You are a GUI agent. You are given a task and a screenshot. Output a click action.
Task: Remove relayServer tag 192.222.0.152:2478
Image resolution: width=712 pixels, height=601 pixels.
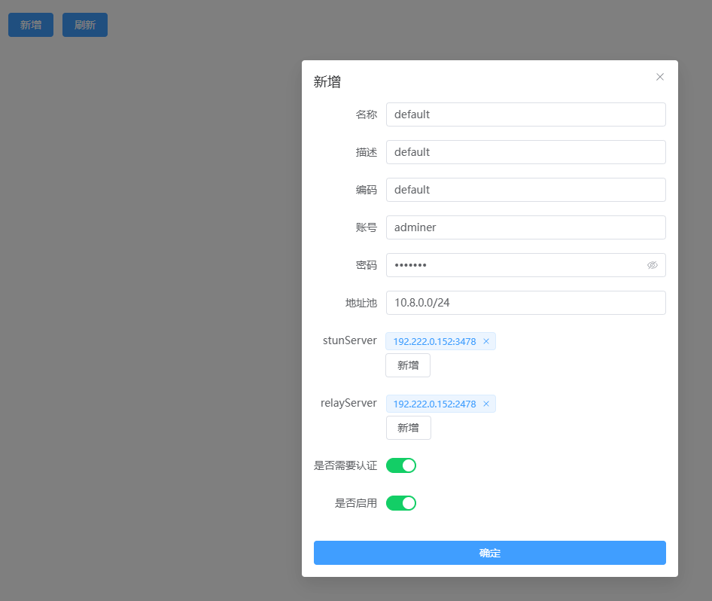(486, 404)
